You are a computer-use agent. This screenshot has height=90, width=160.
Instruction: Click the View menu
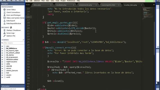[47, 1]
